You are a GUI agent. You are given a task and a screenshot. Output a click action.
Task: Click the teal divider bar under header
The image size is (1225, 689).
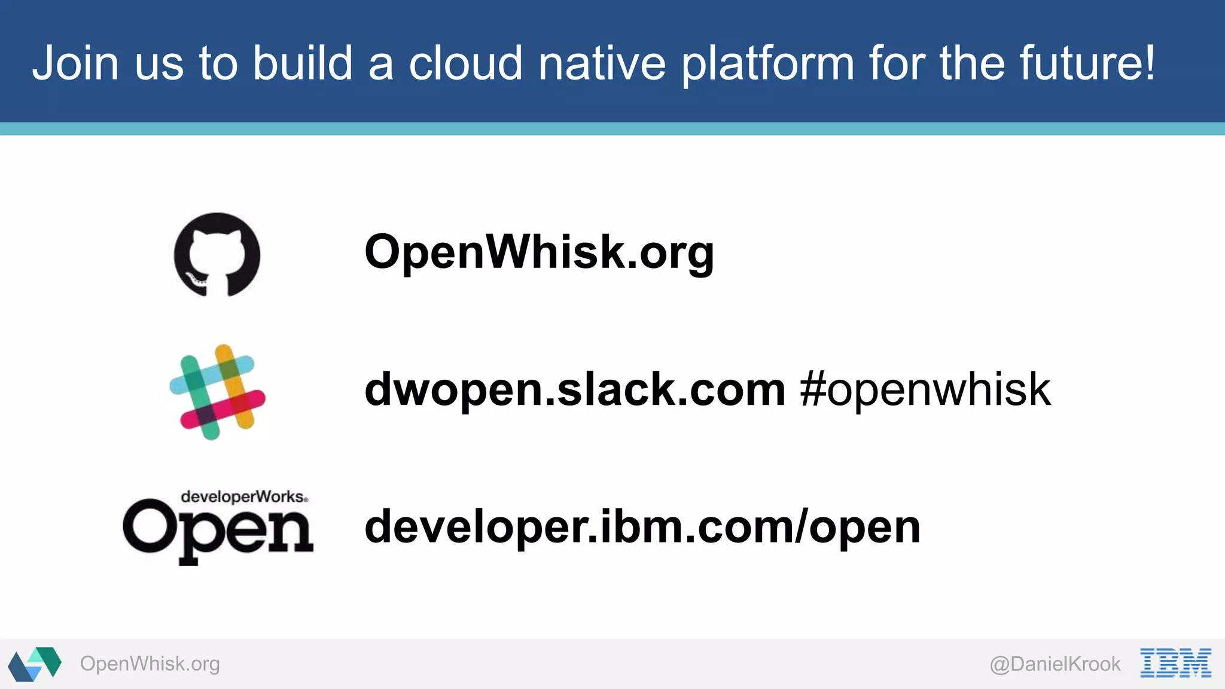[612, 129]
